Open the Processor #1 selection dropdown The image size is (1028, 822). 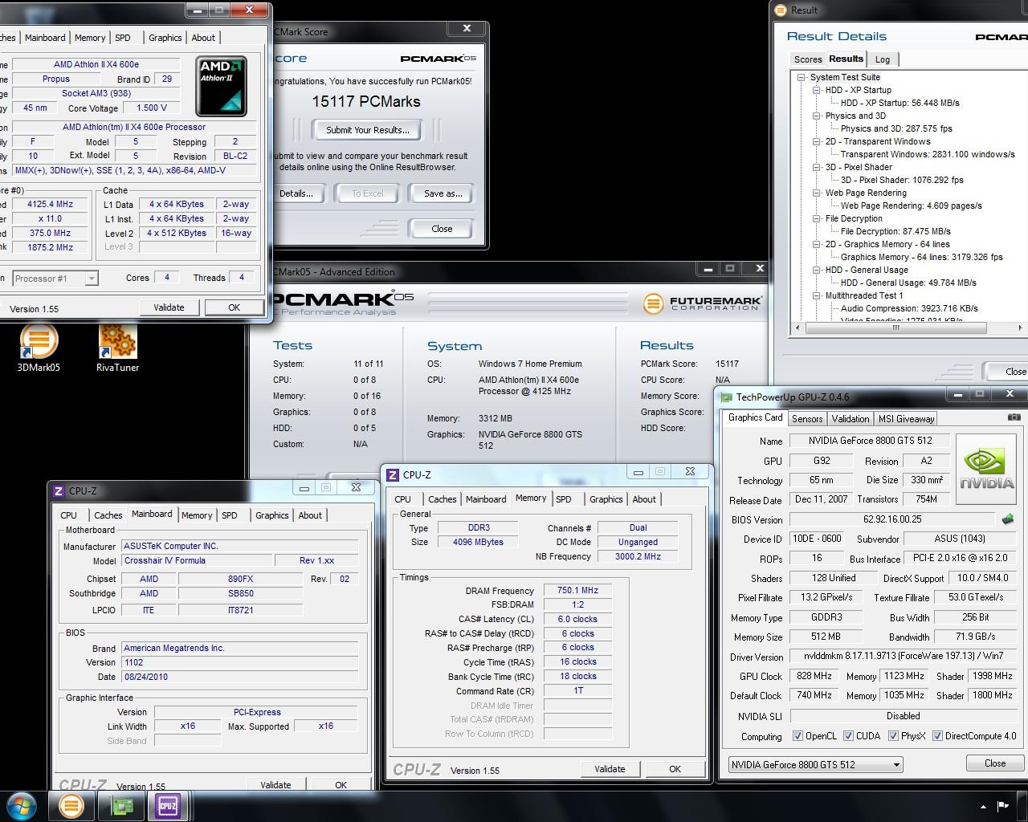point(55,279)
